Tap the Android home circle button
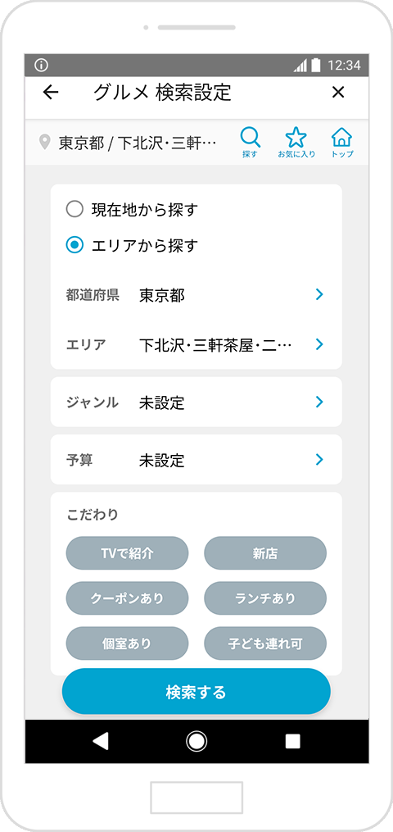 [x=196, y=741]
